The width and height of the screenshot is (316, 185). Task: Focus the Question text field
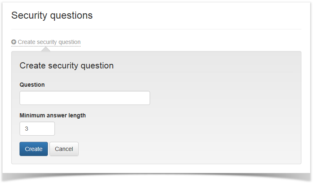pos(84,98)
